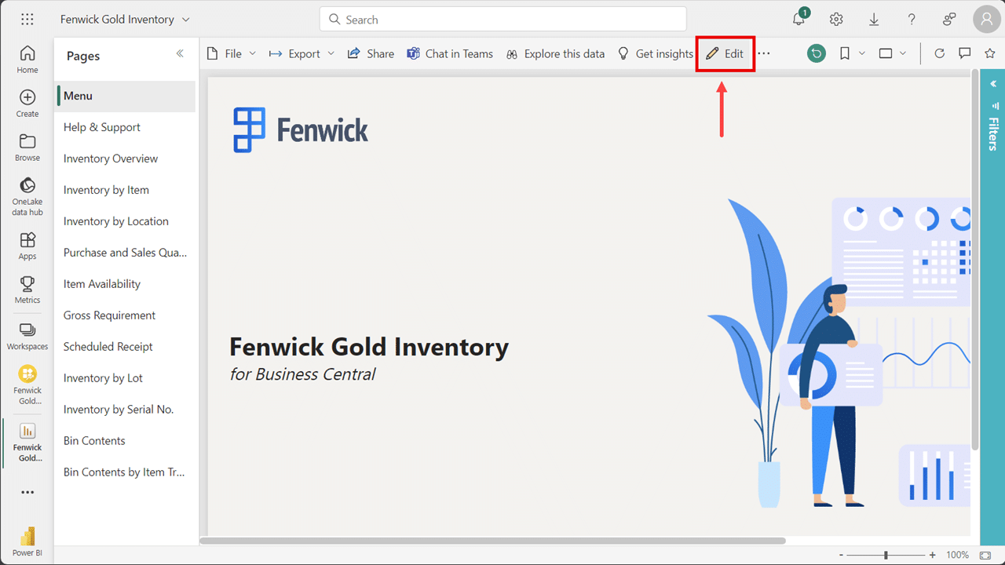The height and width of the screenshot is (565, 1005).
Task: Click the download arrow icon
Action: tap(874, 20)
